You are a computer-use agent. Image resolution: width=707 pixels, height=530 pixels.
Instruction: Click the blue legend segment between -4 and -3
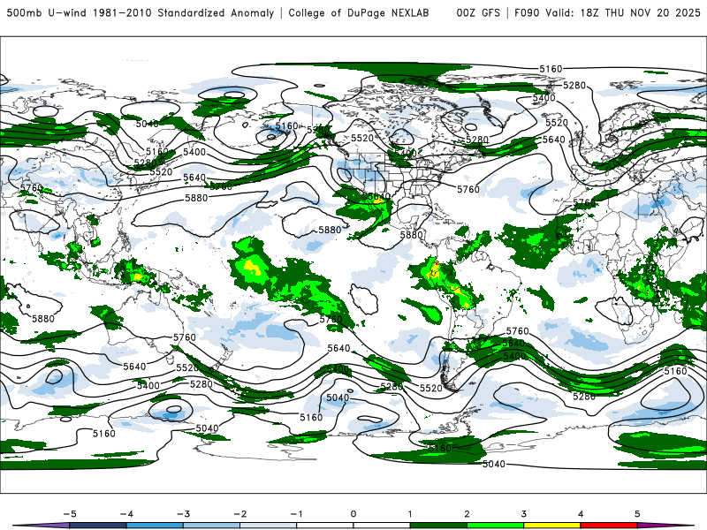coord(155,526)
